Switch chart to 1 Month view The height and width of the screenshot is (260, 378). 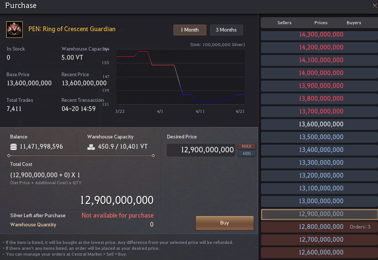pos(190,30)
